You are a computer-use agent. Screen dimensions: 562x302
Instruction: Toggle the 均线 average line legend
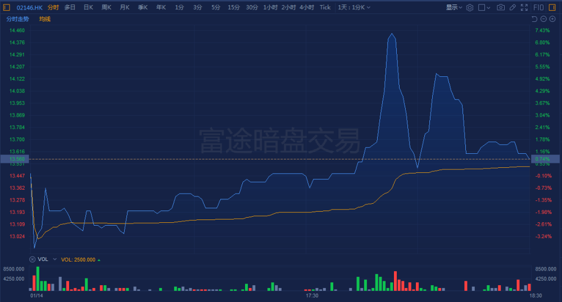pos(45,19)
